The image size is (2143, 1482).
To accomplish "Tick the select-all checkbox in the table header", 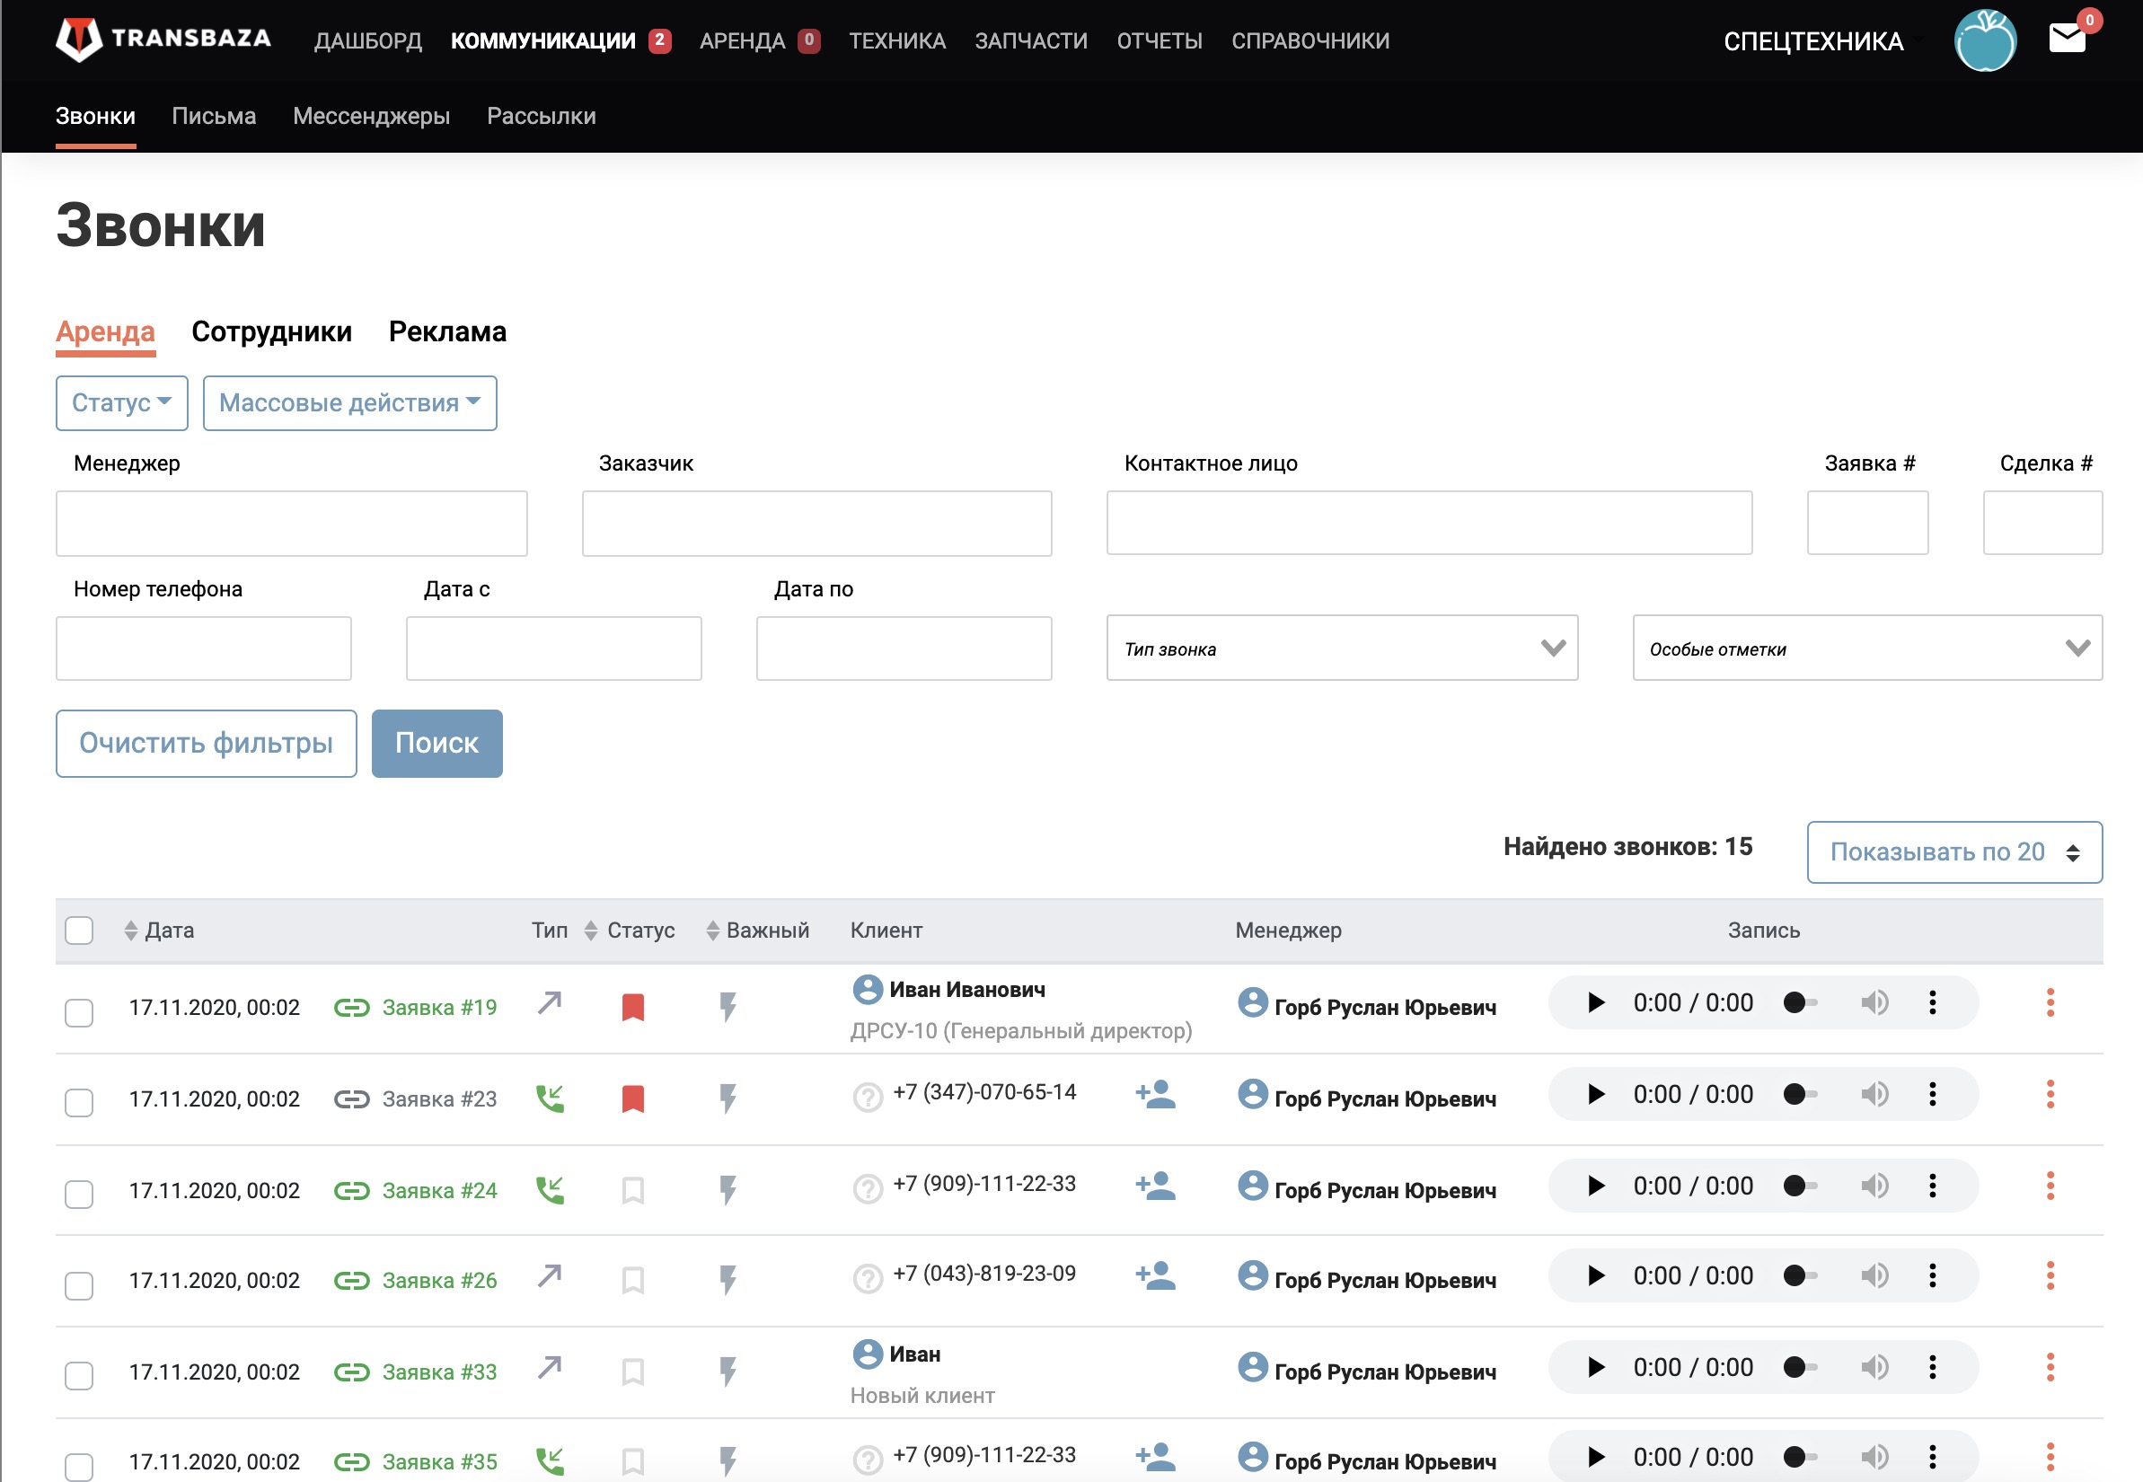I will click(x=79, y=930).
